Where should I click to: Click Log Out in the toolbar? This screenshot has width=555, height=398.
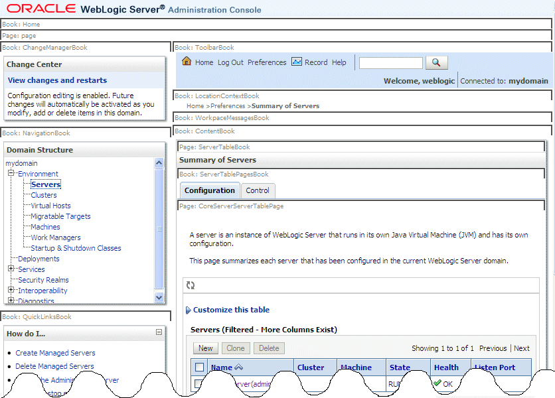[x=230, y=62]
